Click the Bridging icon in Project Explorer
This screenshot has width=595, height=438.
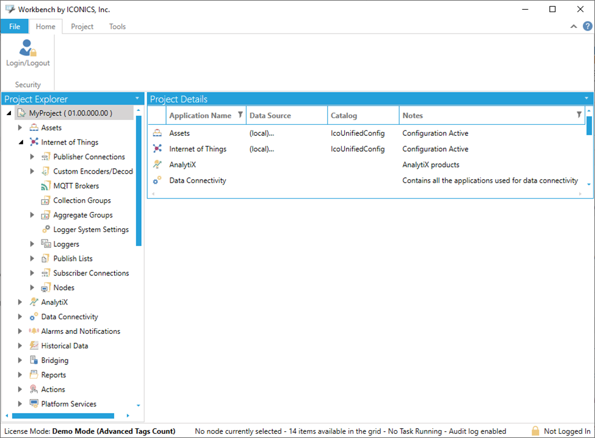34,361
